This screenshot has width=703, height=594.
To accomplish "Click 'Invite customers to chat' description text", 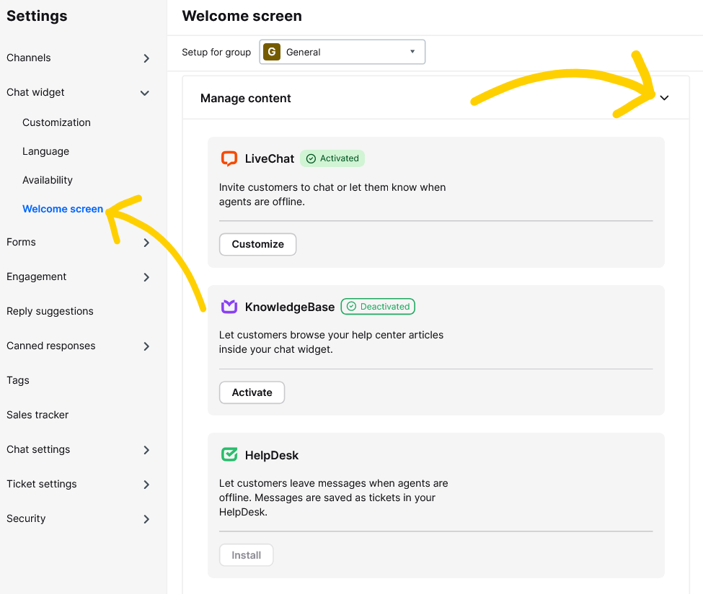I will point(332,194).
